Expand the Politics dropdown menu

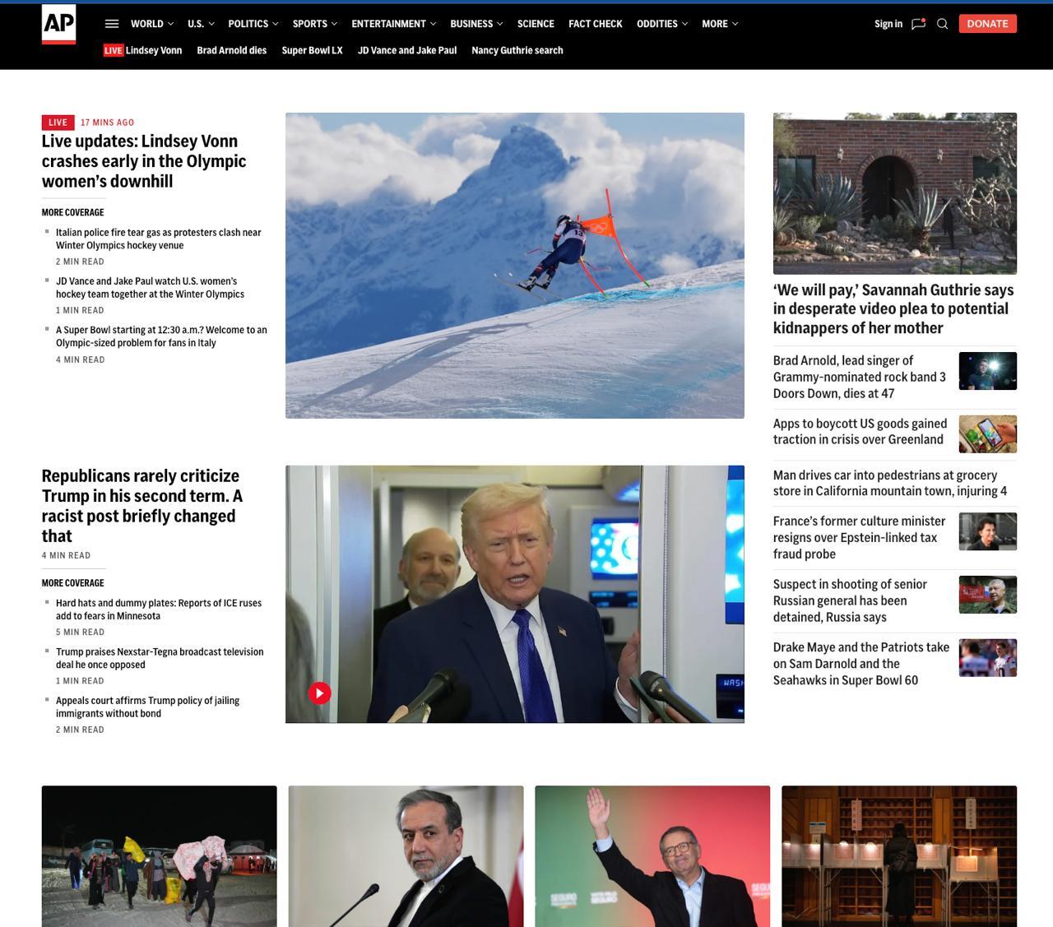tap(253, 24)
